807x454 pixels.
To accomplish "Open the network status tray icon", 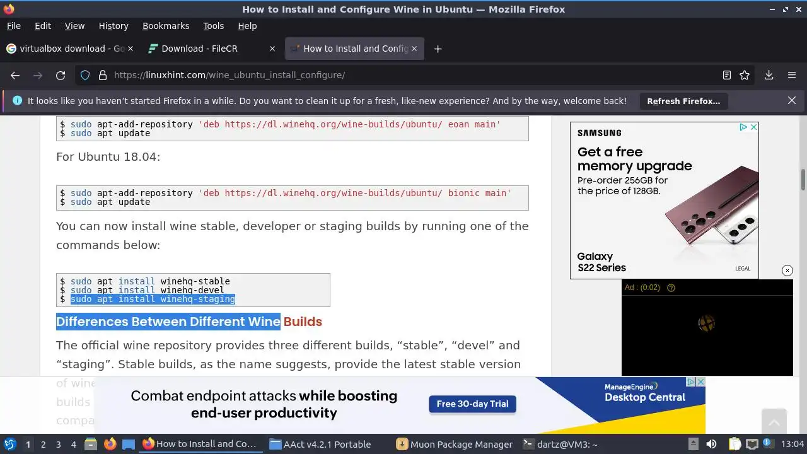I will tap(752, 444).
